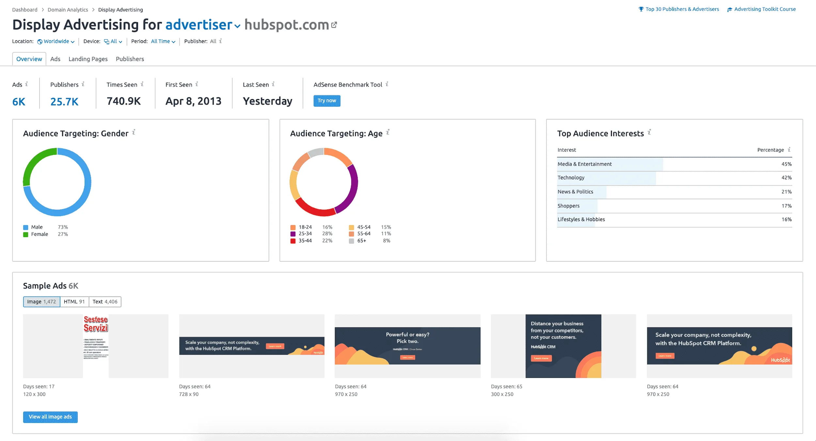816x441 pixels.
Task: Click the Shoppers interest row
Action: 675,206
